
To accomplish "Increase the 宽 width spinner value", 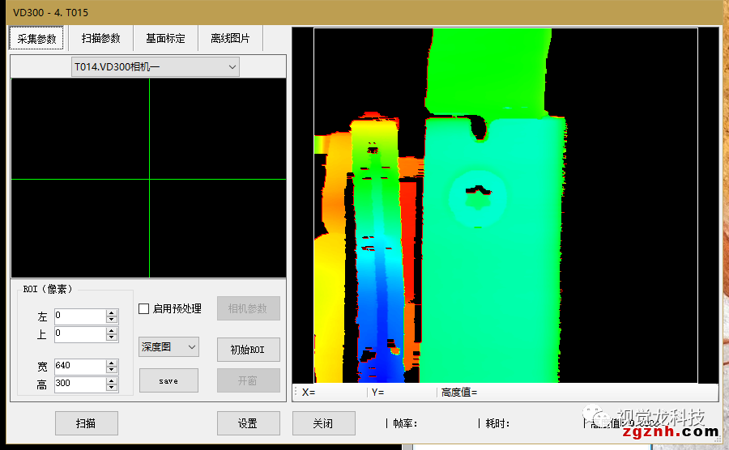I will coord(112,363).
